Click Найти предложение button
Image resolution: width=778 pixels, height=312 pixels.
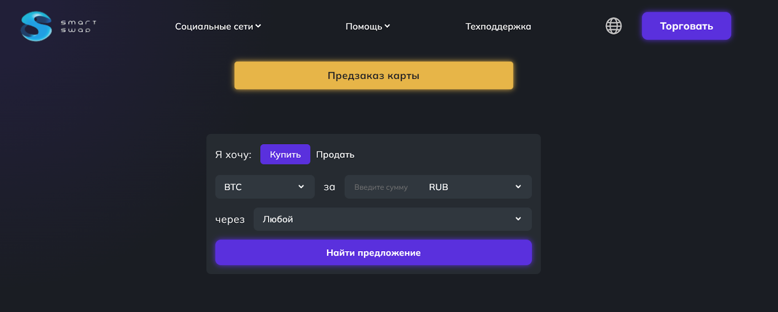click(x=373, y=253)
